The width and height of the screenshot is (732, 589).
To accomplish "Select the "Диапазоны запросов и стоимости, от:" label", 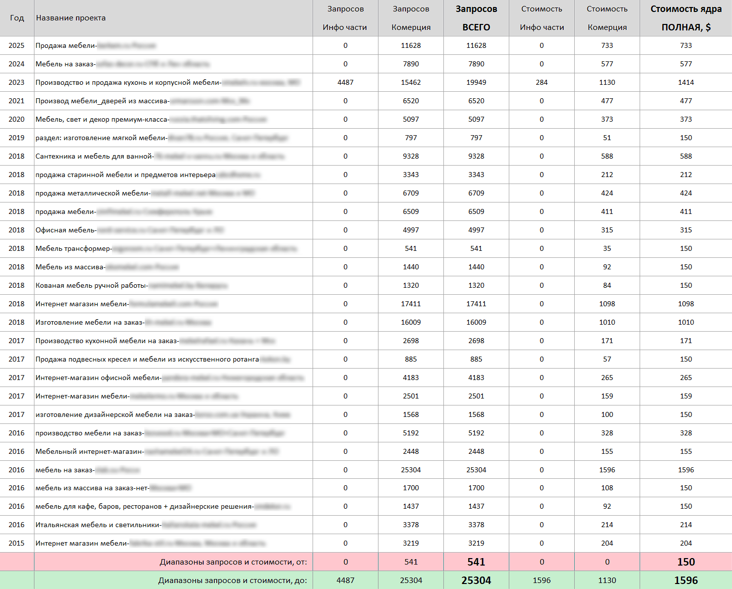I will click(x=233, y=562).
